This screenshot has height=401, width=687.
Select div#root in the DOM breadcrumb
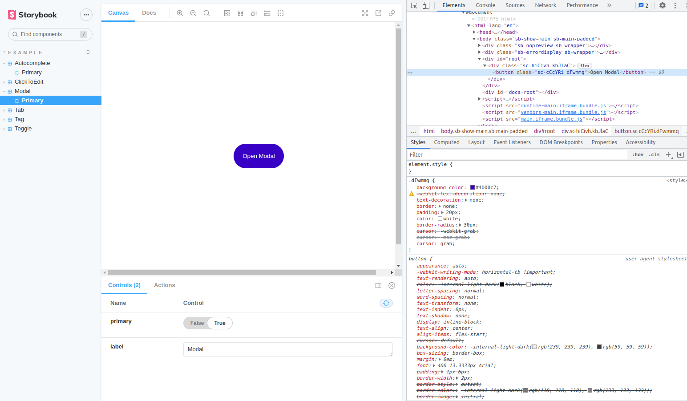pyautogui.click(x=545, y=131)
